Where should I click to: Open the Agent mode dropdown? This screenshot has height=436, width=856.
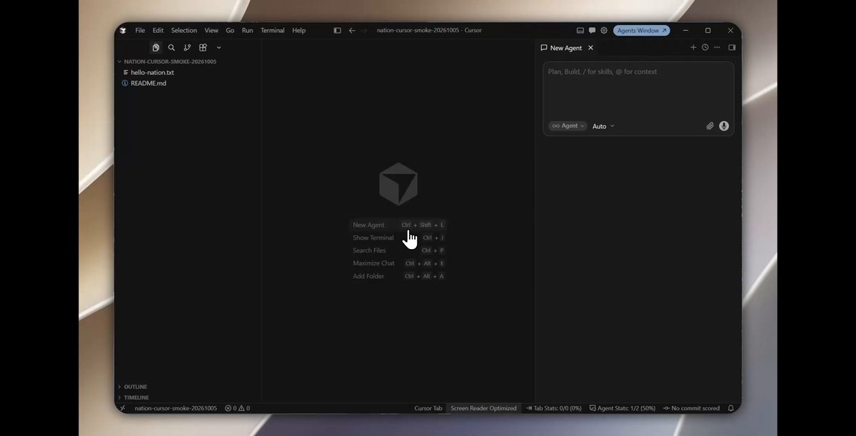click(568, 126)
